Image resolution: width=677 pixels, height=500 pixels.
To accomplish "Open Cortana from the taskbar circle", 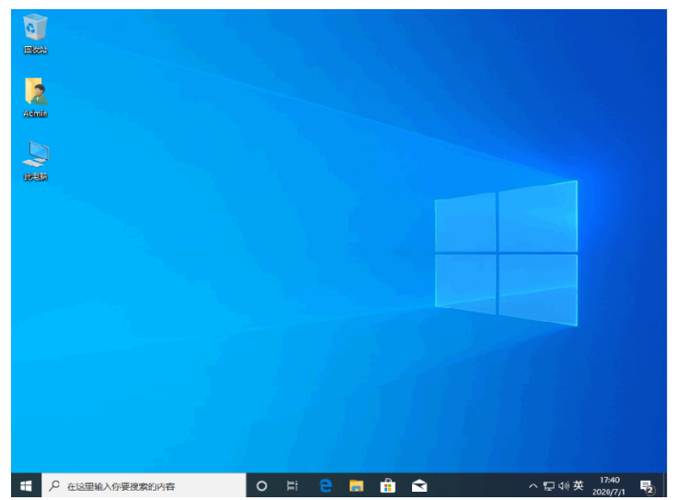I will tap(261, 485).
